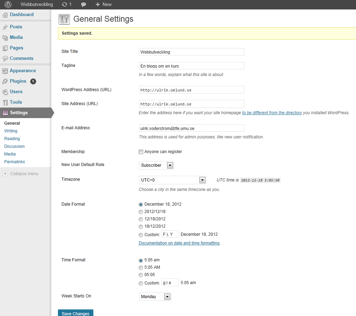The image size is (356, 316).
Task: Click the Dashboard house icon
Action: click(x=5, y=15)
